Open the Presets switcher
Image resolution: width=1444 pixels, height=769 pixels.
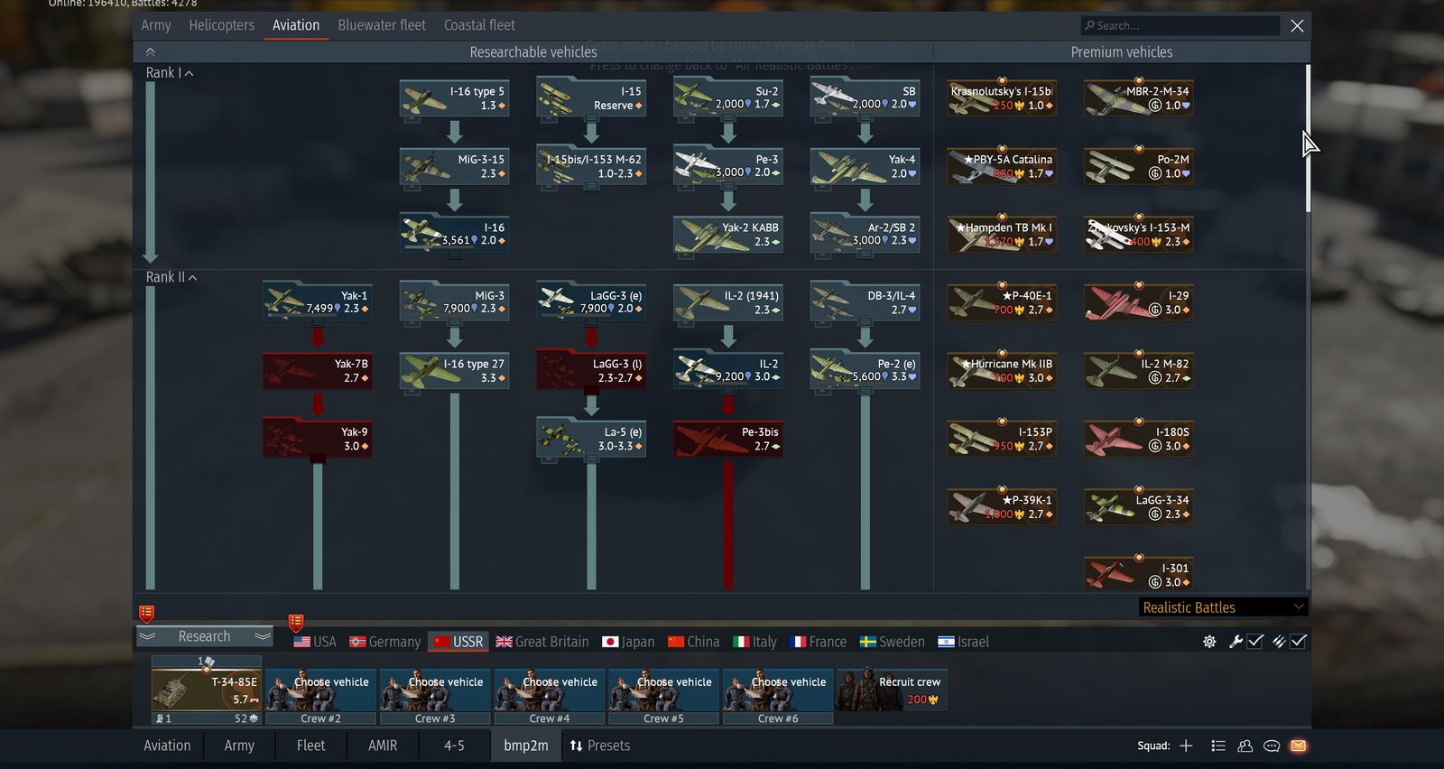[599, 746]
